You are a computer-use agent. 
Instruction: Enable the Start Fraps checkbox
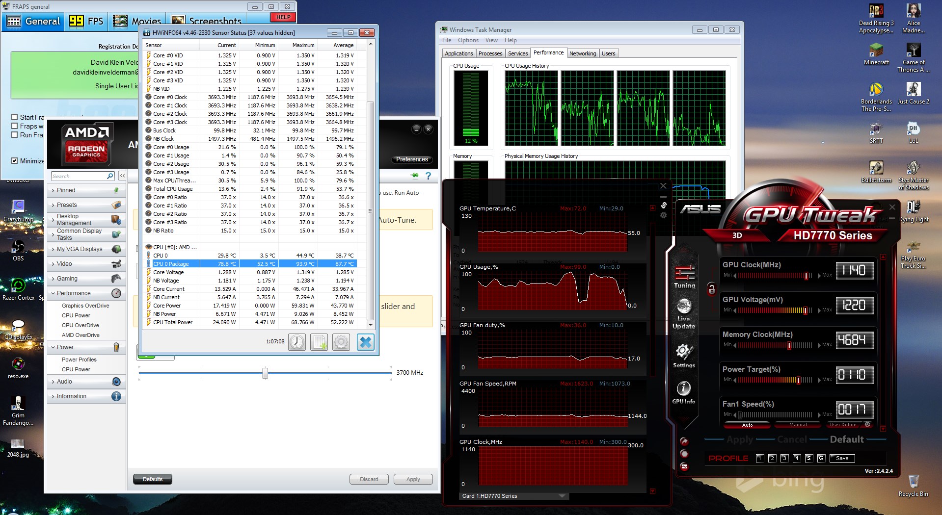click(x=15, y=117)
